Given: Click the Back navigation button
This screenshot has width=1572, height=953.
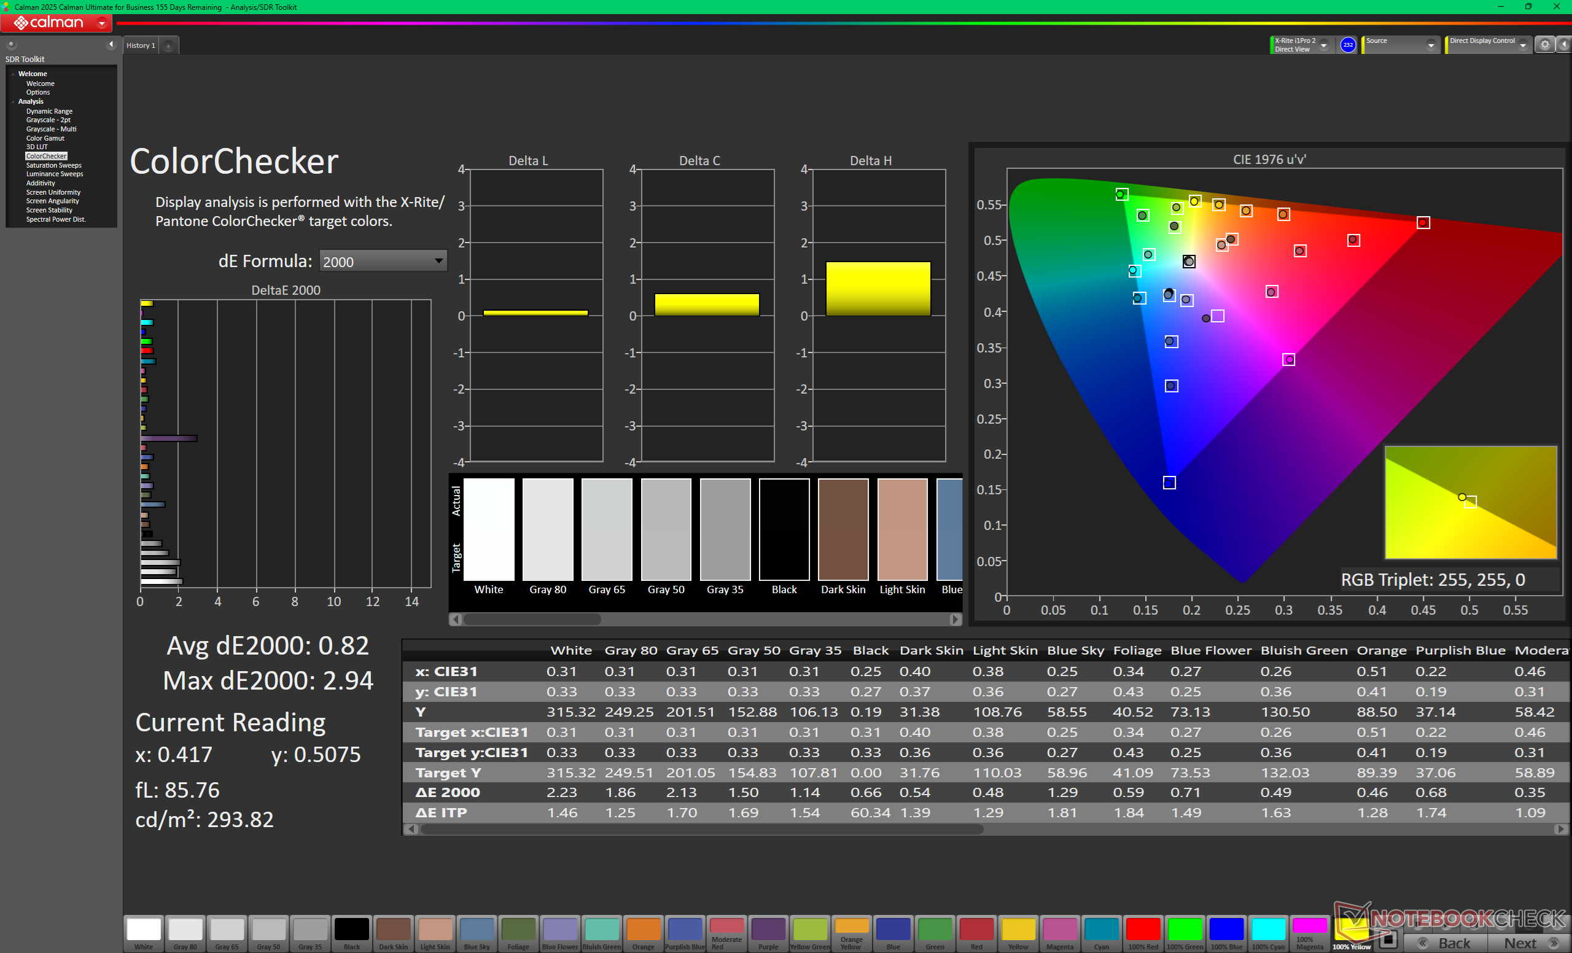Looking at the screenshot, I should click(x=1446, y=943).
